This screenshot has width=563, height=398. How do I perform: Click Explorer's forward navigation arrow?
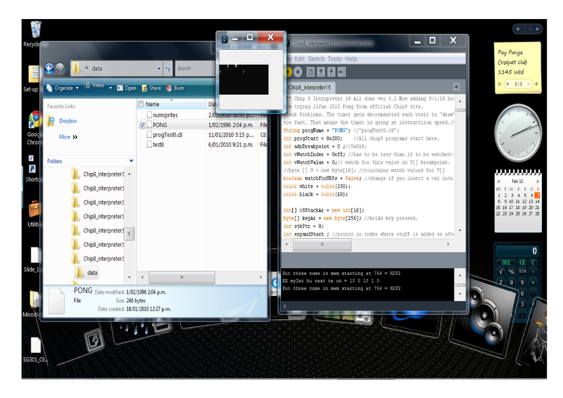coord(60,68)
